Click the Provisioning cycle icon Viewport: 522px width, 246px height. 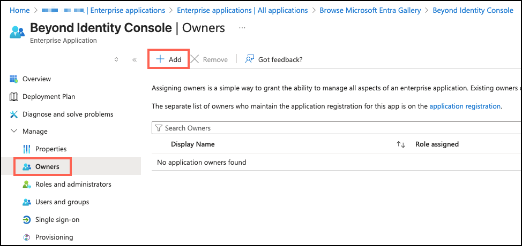[x=27, y=237]
